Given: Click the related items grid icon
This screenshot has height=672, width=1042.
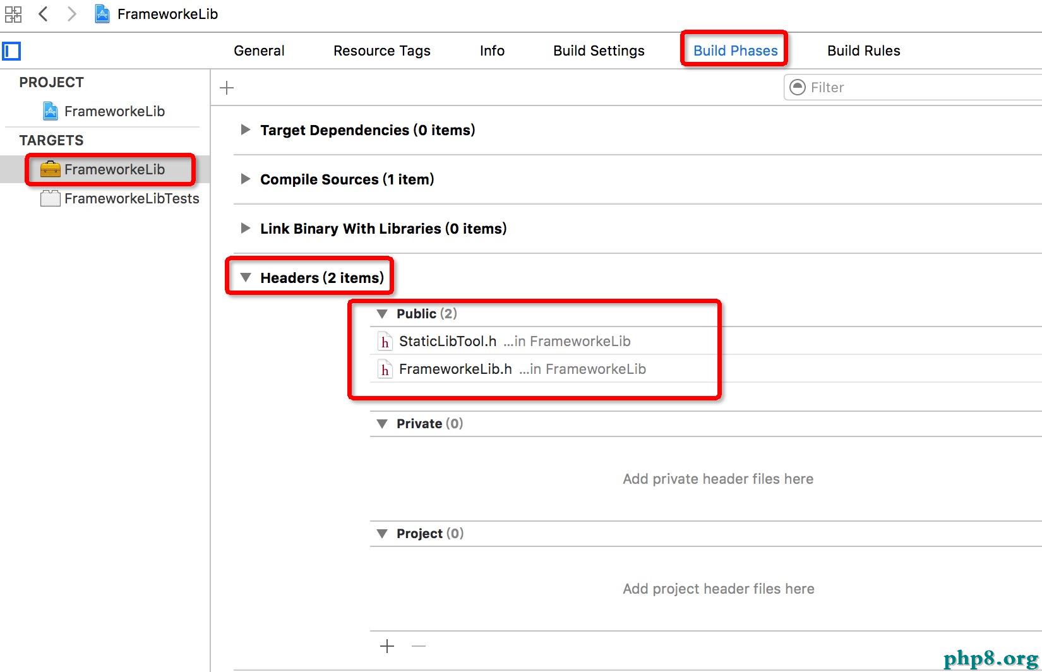Looking at the screenshot, I should point(13,14).
